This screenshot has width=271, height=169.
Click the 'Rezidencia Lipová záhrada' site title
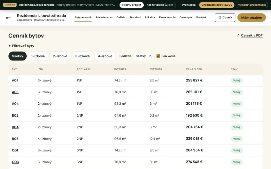(41, 16)
